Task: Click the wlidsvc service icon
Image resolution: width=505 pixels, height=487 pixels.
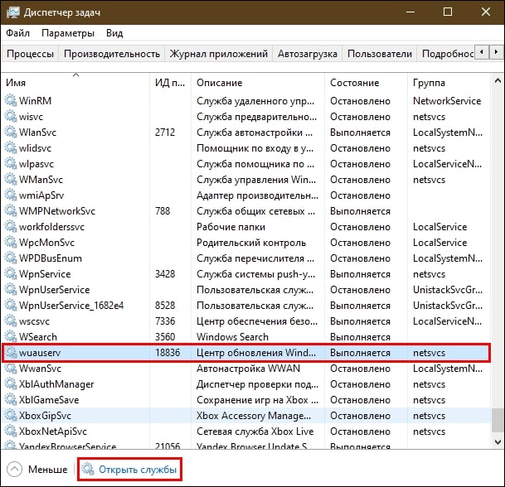Action: (x=11, y=148)
